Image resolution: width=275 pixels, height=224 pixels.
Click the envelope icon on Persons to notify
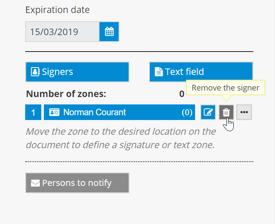click(35, 183)
